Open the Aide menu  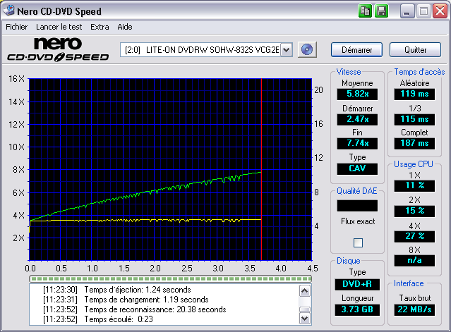[x=125, y=27]
